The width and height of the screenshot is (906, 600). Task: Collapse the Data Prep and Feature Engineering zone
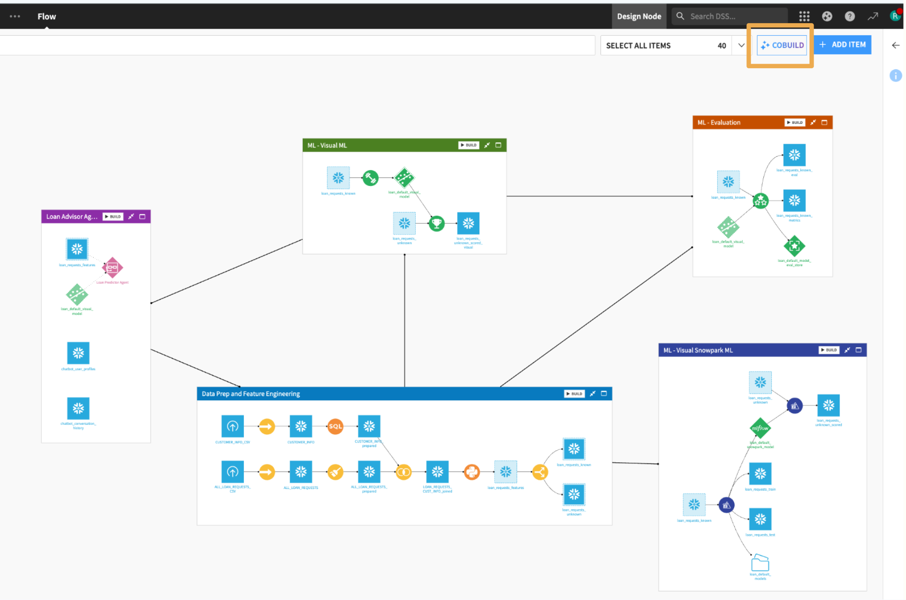(592, 394)
